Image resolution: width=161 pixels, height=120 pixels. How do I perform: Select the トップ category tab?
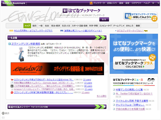point(27,26)
